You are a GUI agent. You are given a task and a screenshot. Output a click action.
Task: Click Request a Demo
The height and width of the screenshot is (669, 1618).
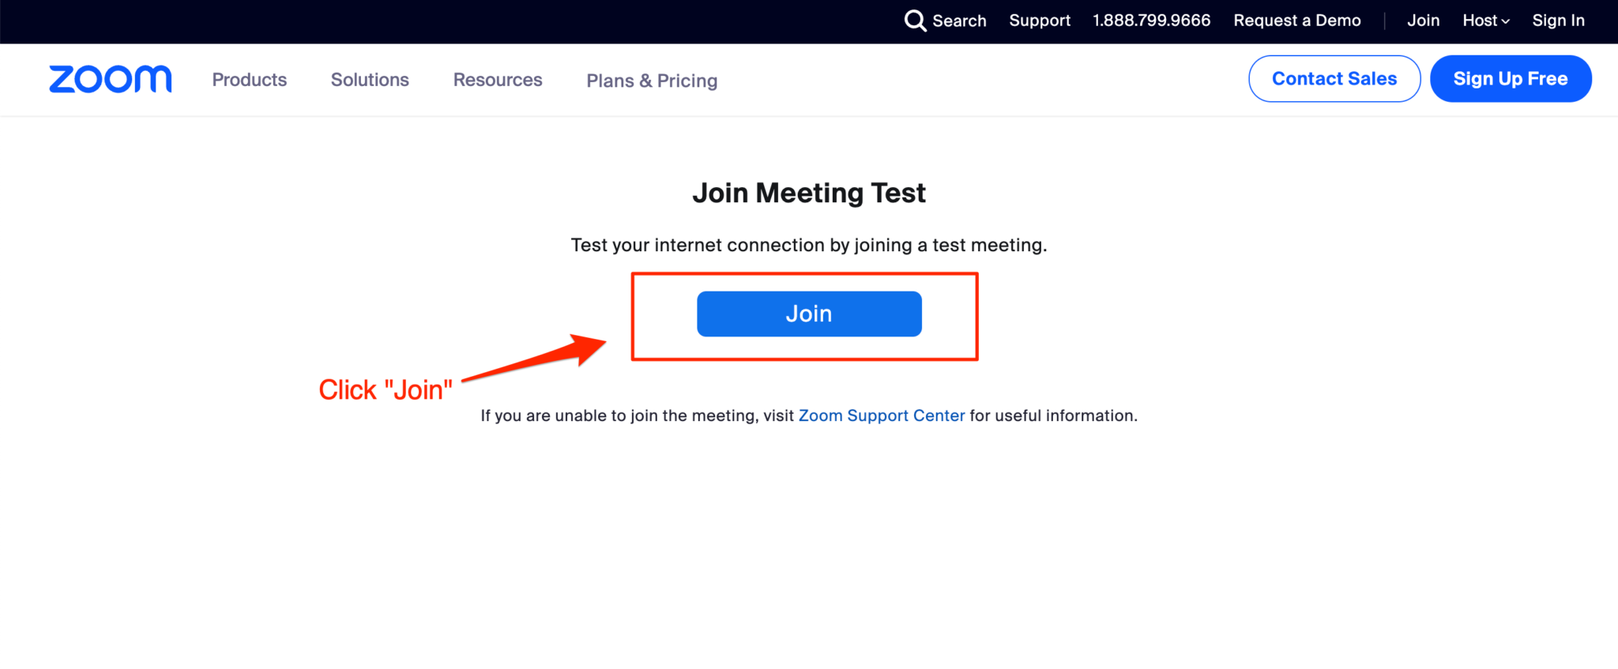(x=1297, y=21)
